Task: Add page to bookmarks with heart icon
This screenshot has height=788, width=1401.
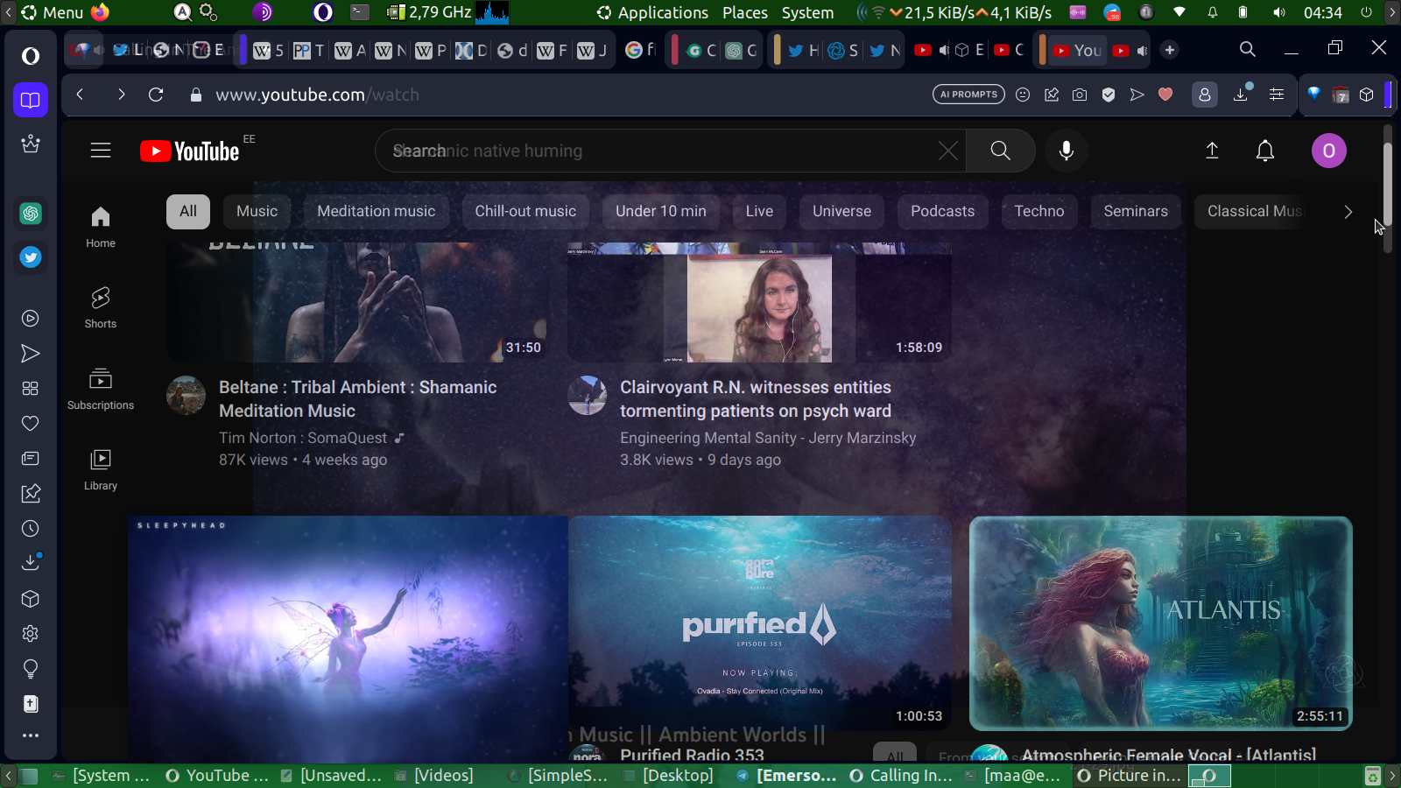Action: [x=1165, y=95]
